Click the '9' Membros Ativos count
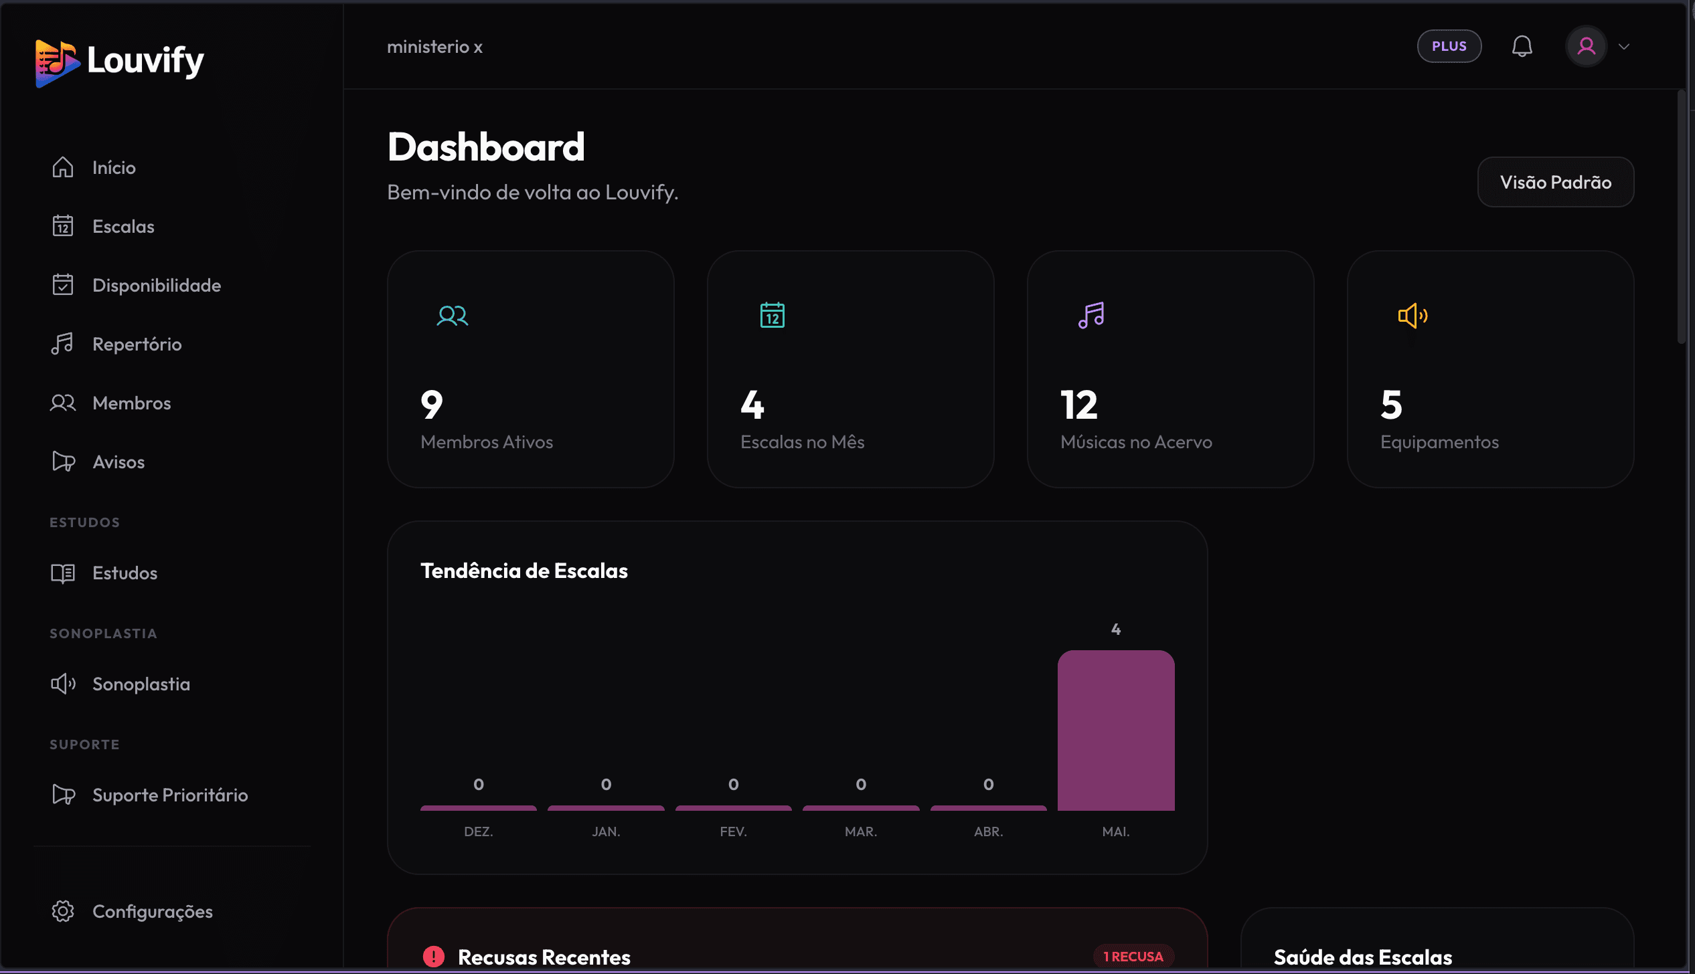1695x974 pixels. 432,405
